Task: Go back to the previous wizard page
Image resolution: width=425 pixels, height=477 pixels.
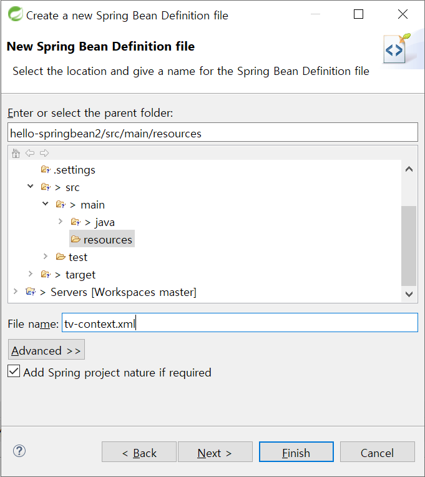Action: click(139, 452)
